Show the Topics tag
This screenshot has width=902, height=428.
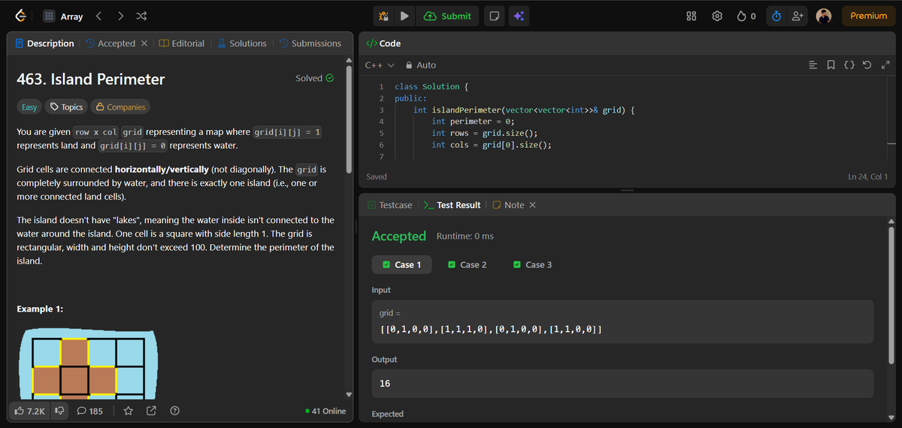pos(66,107)
